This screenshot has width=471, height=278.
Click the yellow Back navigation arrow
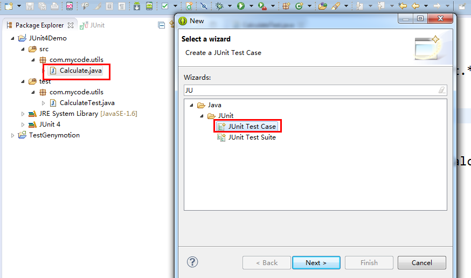click(415, 6)
